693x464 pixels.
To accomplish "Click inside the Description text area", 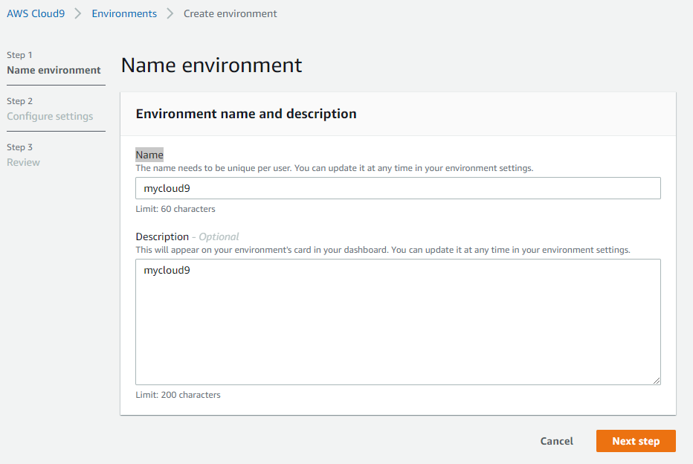I will pyautogui.click(x=398, y=321).
